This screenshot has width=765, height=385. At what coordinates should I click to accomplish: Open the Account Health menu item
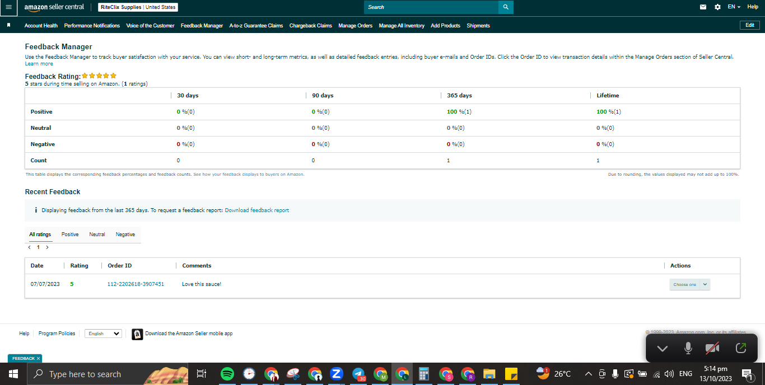click(41, 26)
